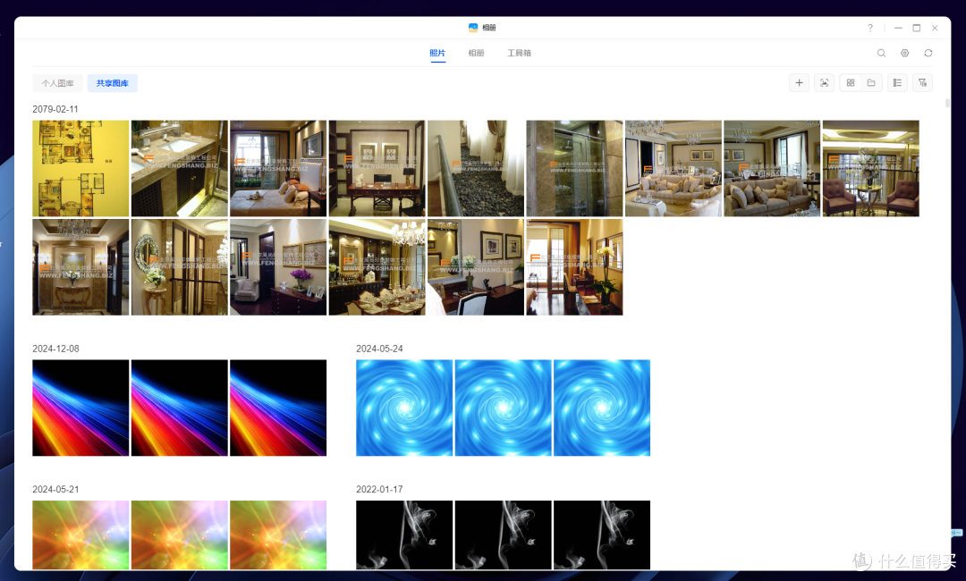966x581 pixels.
Task: Select the 个人图库 library
Action: (x=57, y=83)
